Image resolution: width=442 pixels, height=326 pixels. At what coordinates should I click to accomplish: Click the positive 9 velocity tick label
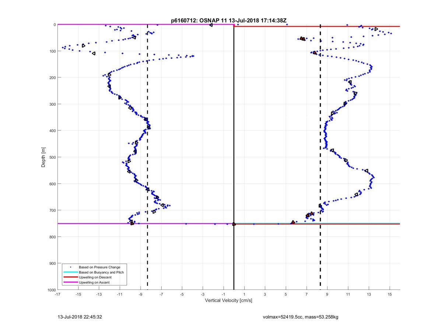(x=327, y=295)
